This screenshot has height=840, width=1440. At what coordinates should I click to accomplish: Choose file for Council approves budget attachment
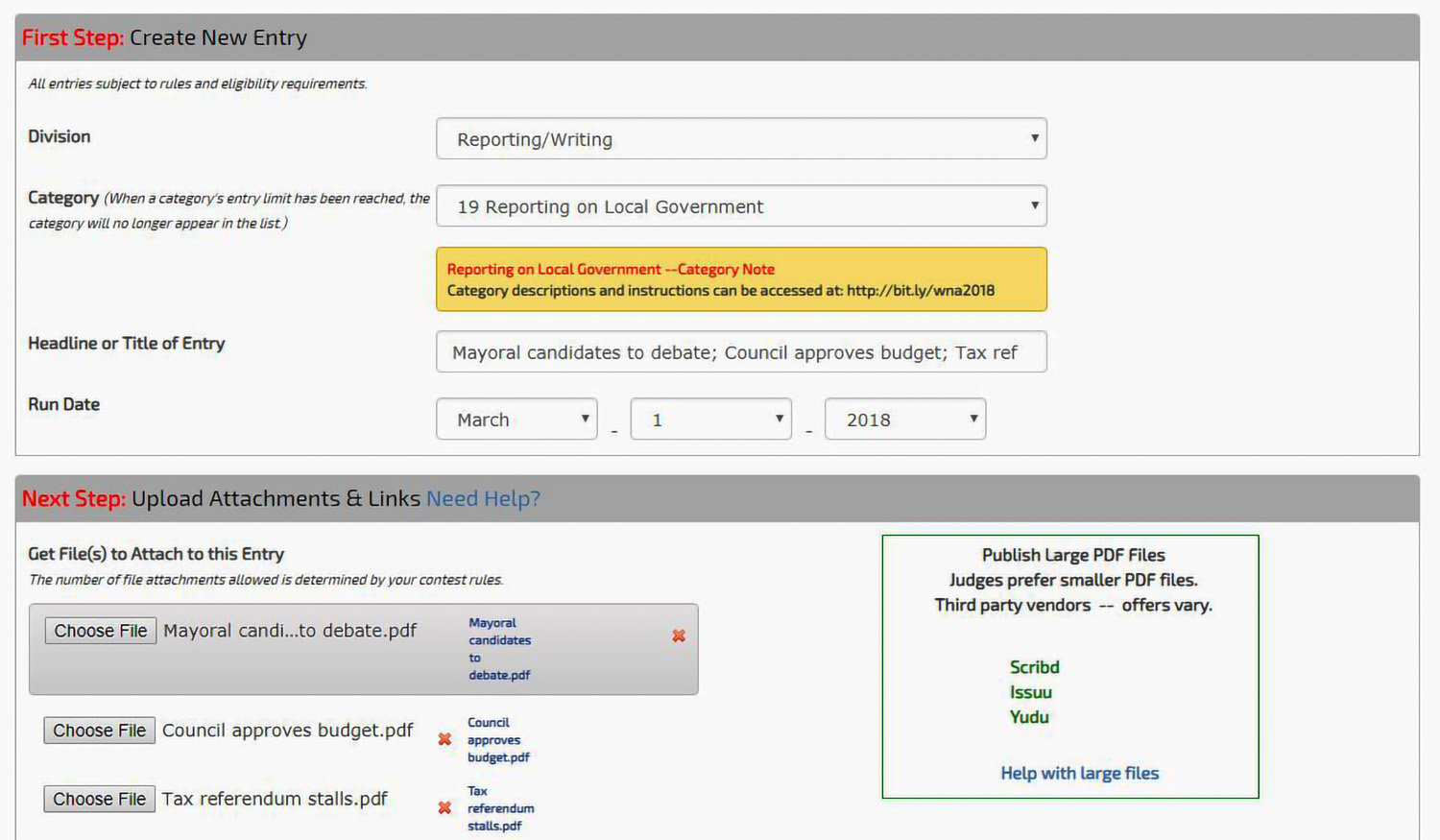pos(100,731)
